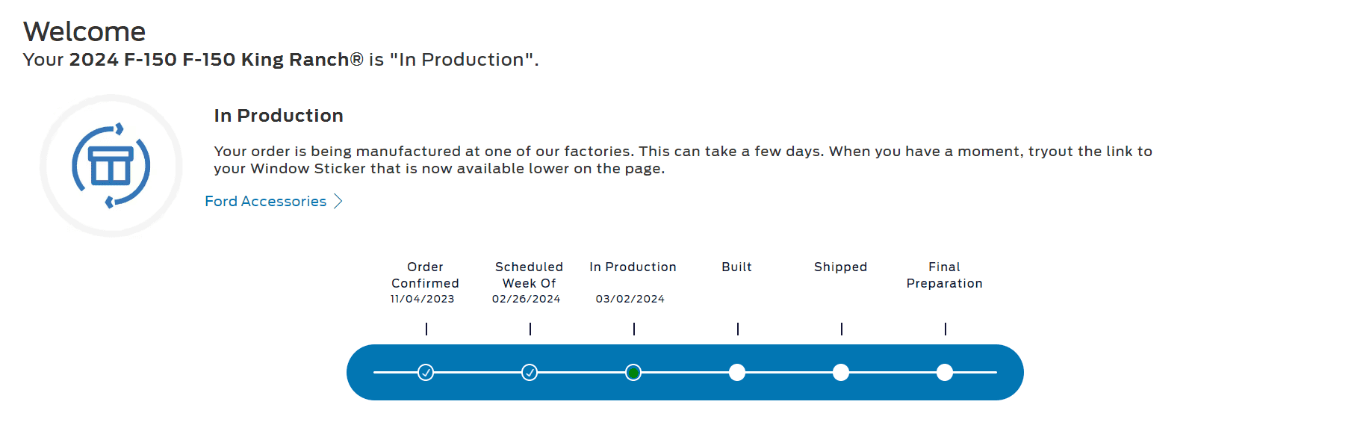Open the Ford Accessories link
The height and width of the screenshot is (434, 1372).
[x=265, y=201]
